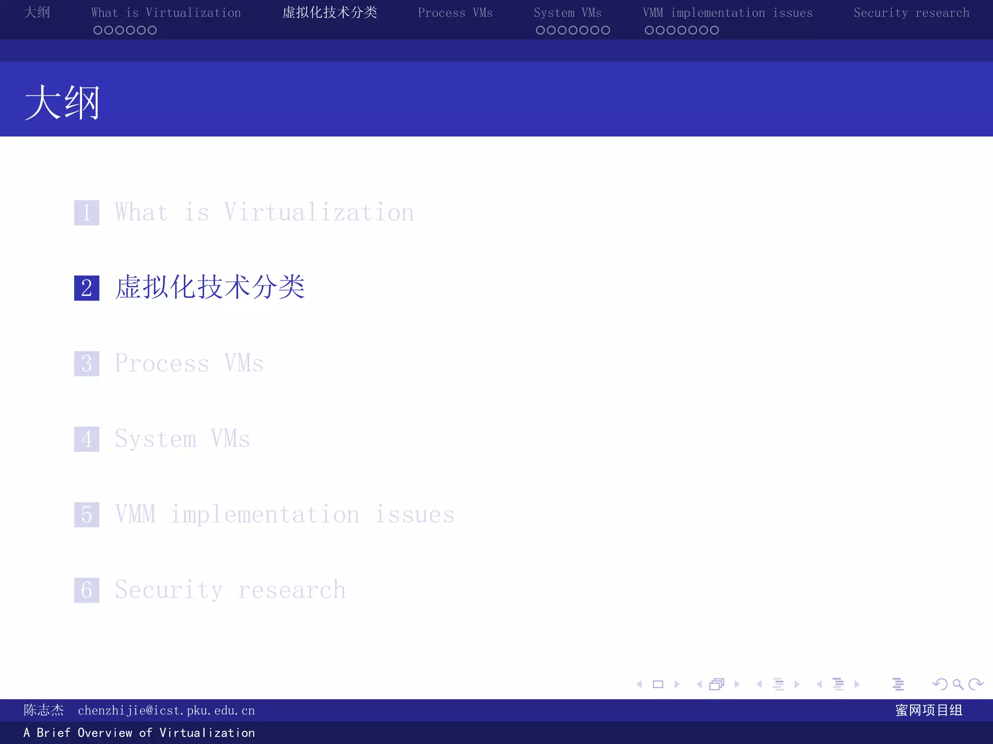Image resolution: width=993 pixels, height=744 pixels.
Task: Open What is Virtualization header section
Action: coord(166,13)
